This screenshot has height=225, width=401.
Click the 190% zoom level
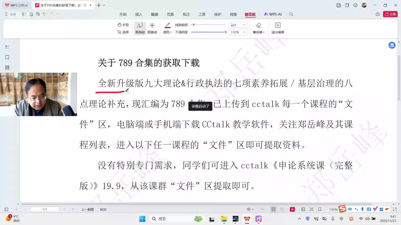pyautogui.click(x=333, y=209)
